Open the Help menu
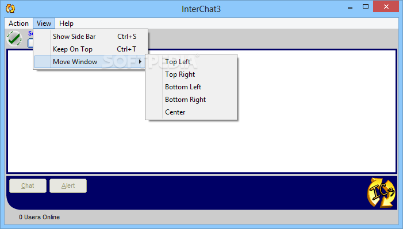Image resolution: width=403 pixels, height=229 pixels. (66, 23)
